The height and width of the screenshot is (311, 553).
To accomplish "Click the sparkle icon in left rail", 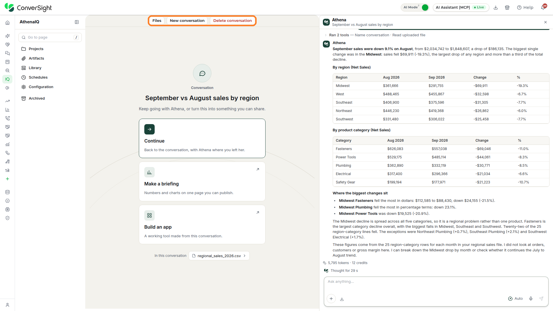I will tap(7, 36).
